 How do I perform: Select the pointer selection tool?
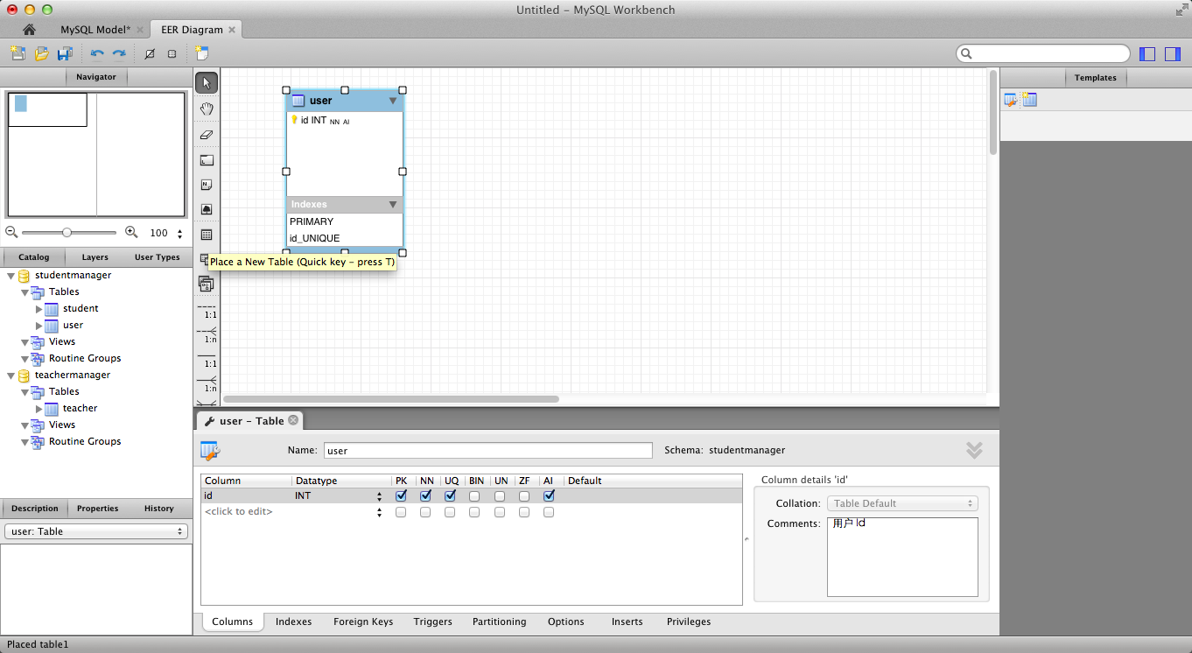tap(207, 83)
